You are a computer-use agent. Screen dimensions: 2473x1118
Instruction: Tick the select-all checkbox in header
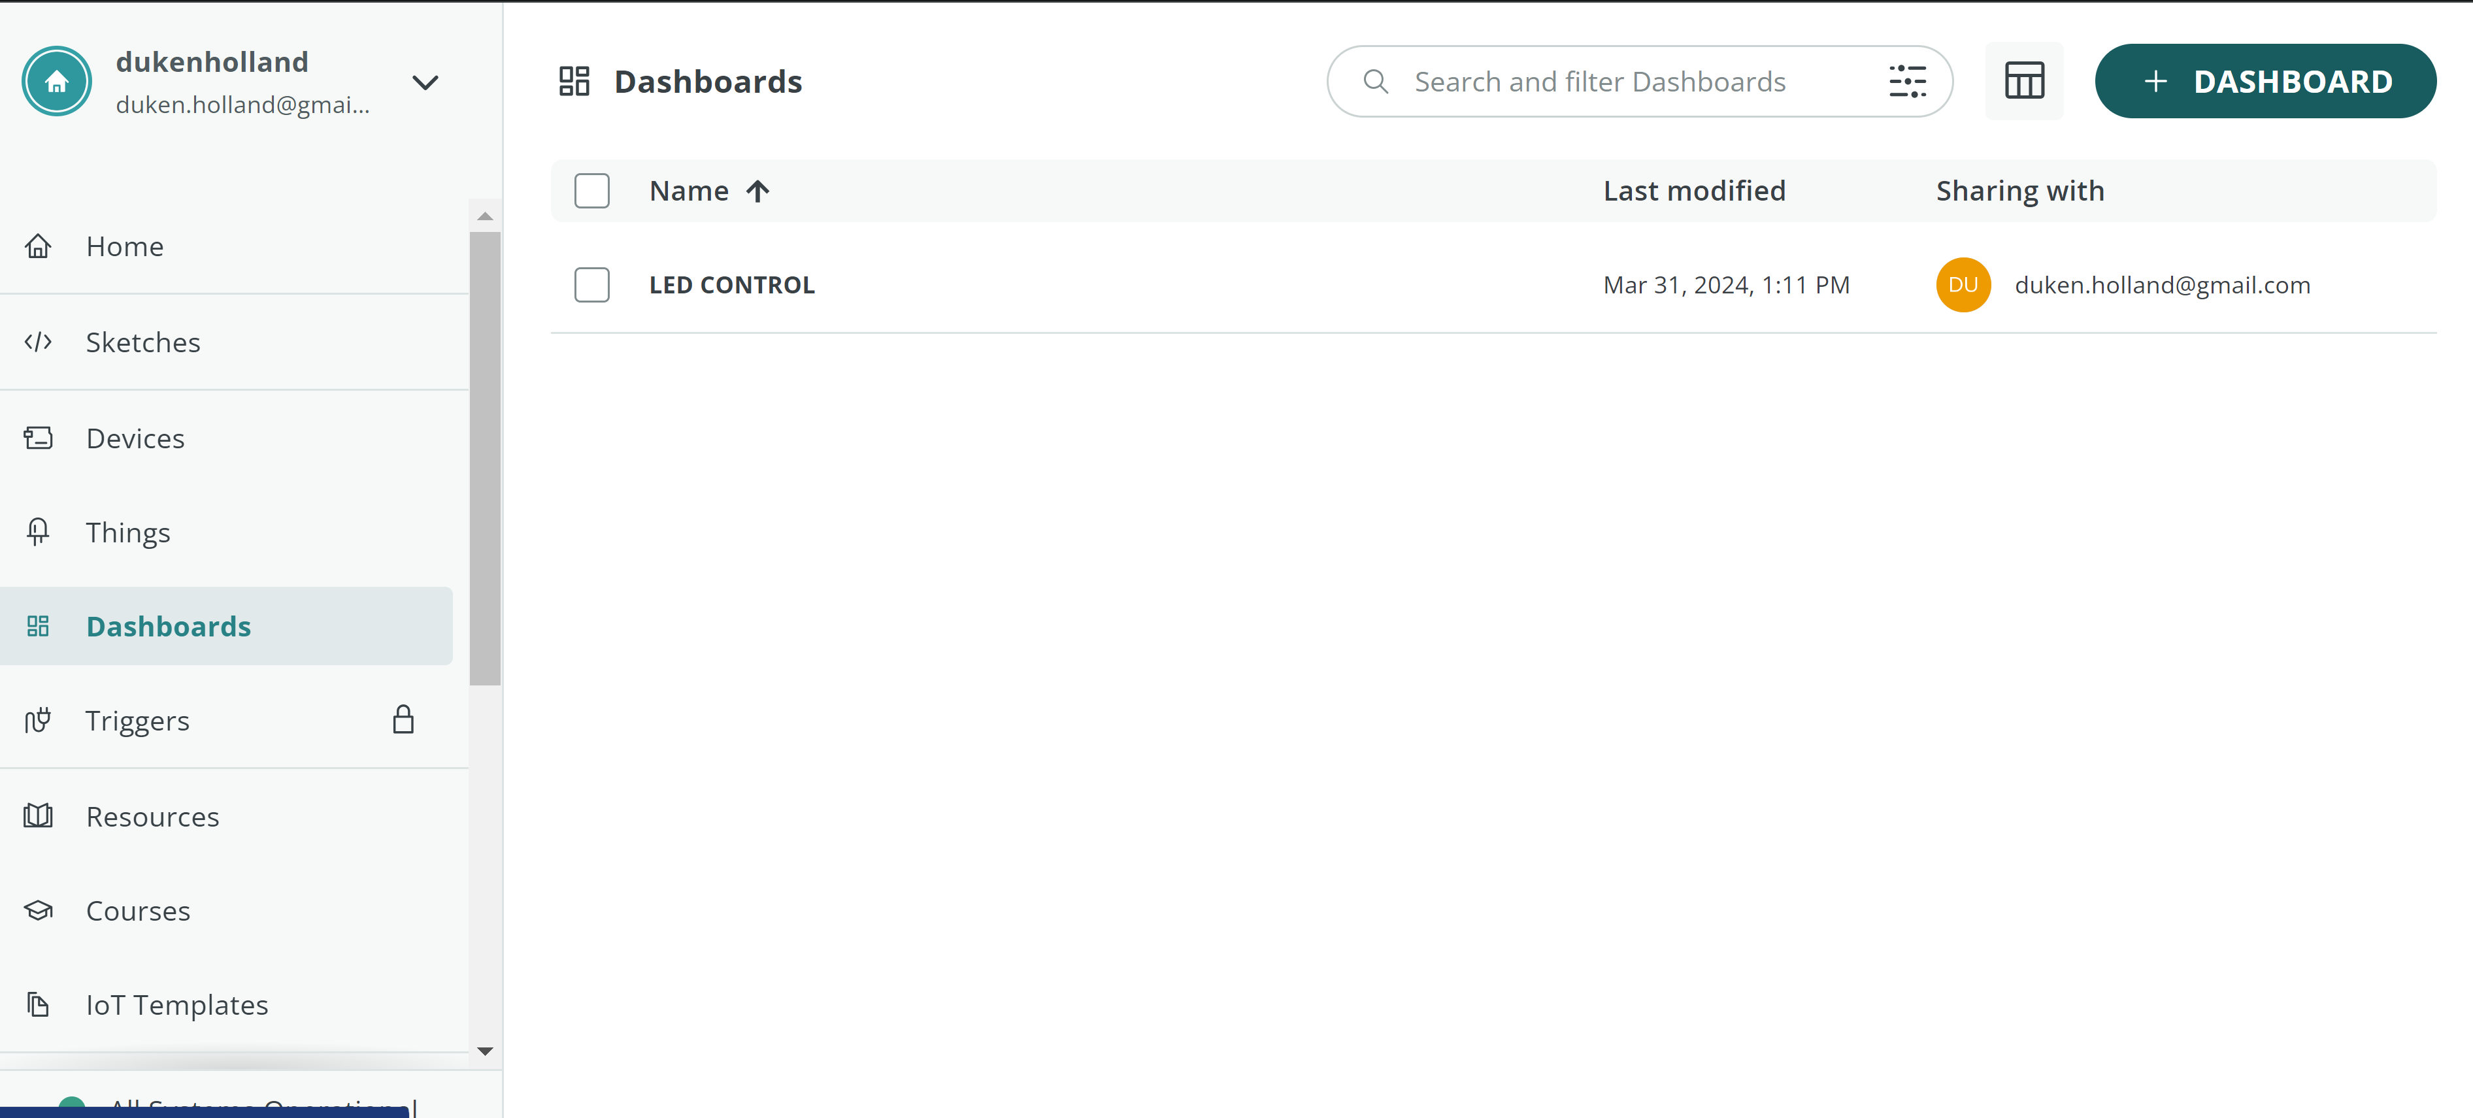pos(591,191)
